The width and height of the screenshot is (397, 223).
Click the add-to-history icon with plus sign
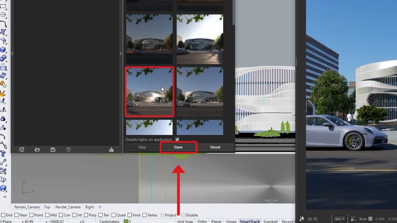[22, 150]
